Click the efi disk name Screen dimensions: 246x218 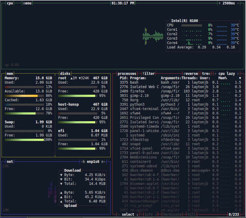61,131
